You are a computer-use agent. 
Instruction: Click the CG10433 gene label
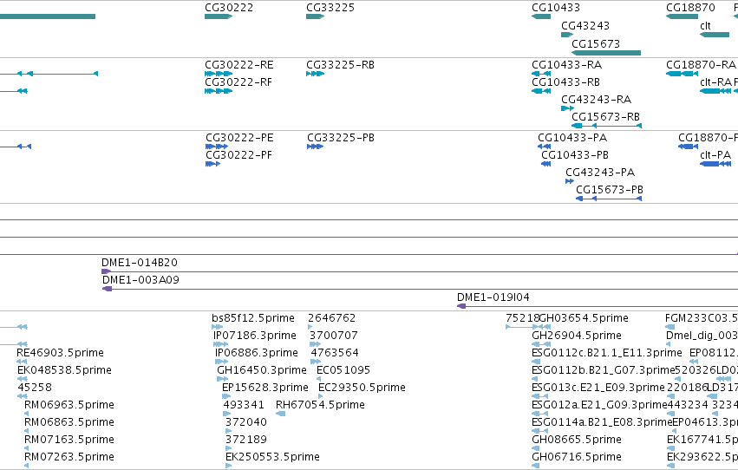pos(556,8)
